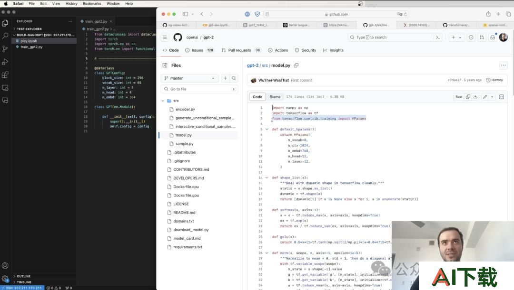Open VS Code Manage gear icon
Screen dimensions: 514x290
[x=5, y=279]
